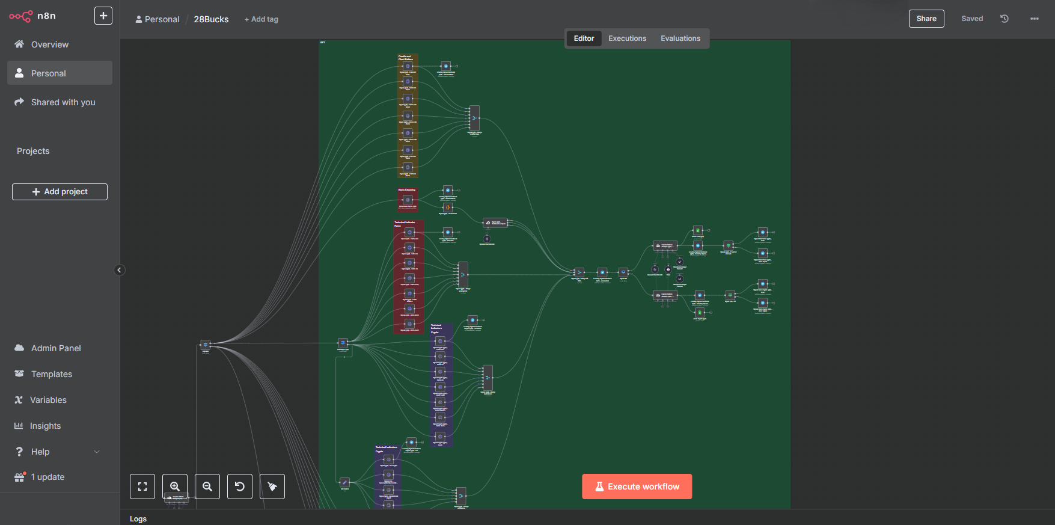Select the bottommost Telegram output node on the right
The image size is (1055, 525).
762,303
